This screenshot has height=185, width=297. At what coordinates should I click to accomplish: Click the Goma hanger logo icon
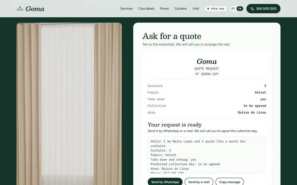20,9
